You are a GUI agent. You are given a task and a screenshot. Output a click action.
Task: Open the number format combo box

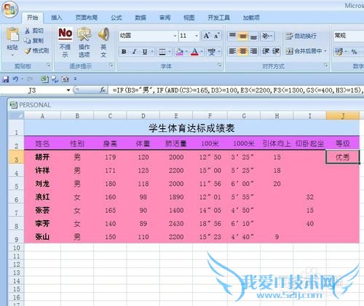click(349, 36)
